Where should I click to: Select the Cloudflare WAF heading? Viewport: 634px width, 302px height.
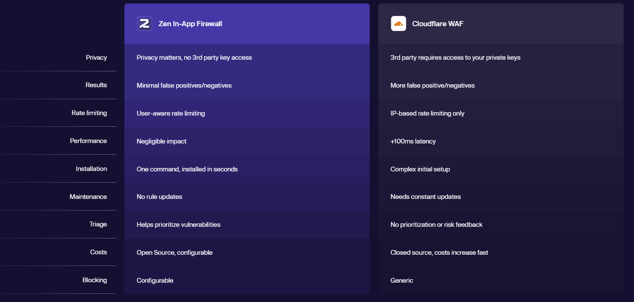click(x=438, y=24)
